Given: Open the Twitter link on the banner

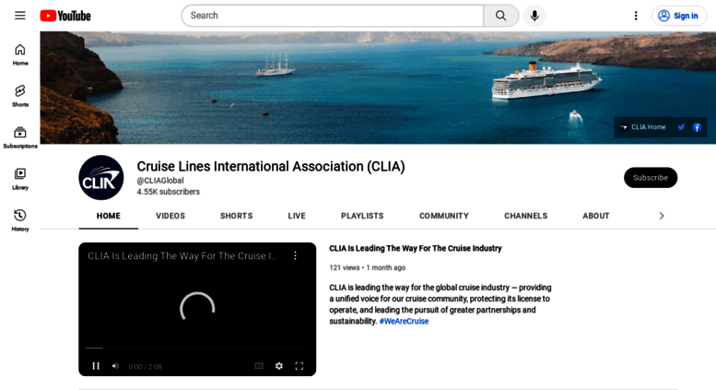Looking at the screenshot, I should pyautogui.click(x=681, y=127).
